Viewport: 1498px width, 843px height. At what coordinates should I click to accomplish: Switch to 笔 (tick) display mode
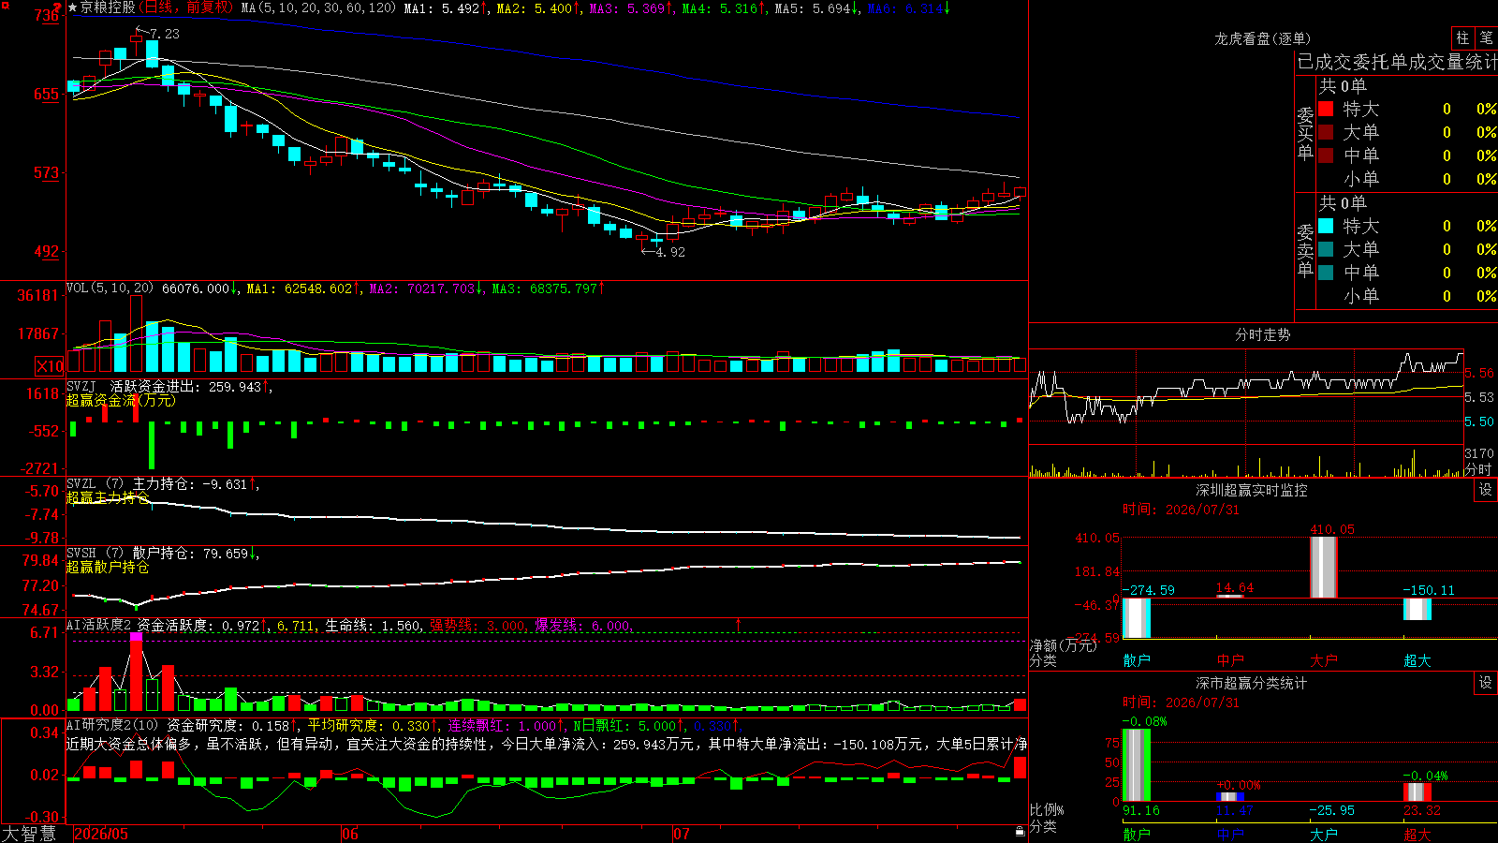point(1486,37)
